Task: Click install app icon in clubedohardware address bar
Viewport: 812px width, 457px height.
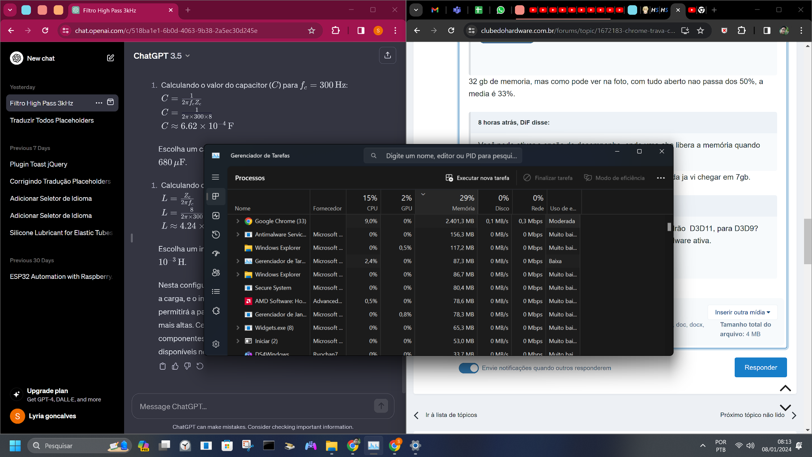Action: click(685, 31)
